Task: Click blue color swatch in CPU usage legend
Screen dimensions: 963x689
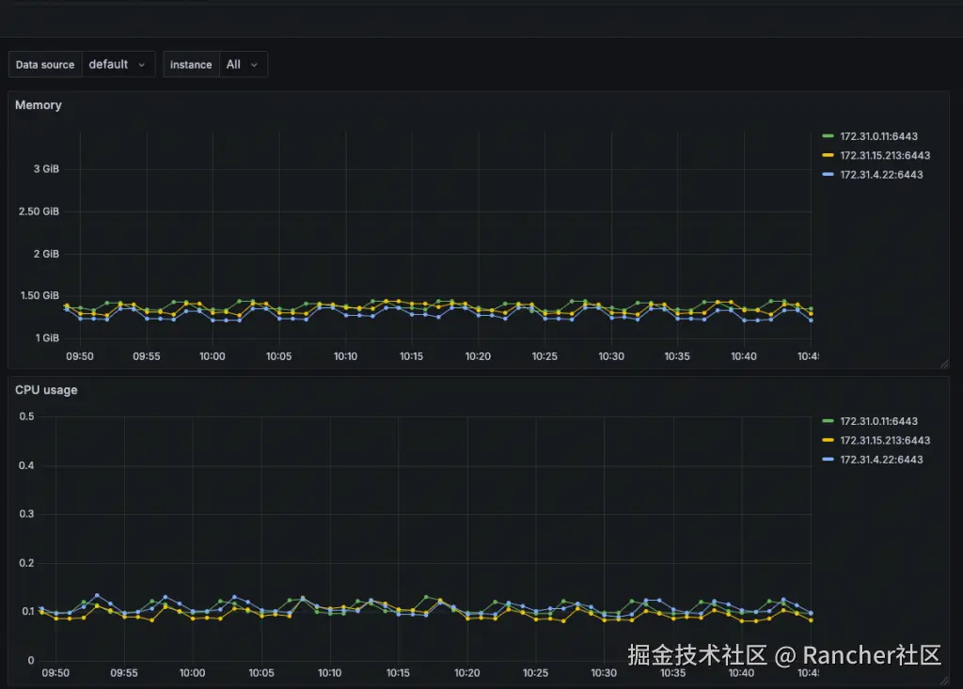Action: point(828,460)
